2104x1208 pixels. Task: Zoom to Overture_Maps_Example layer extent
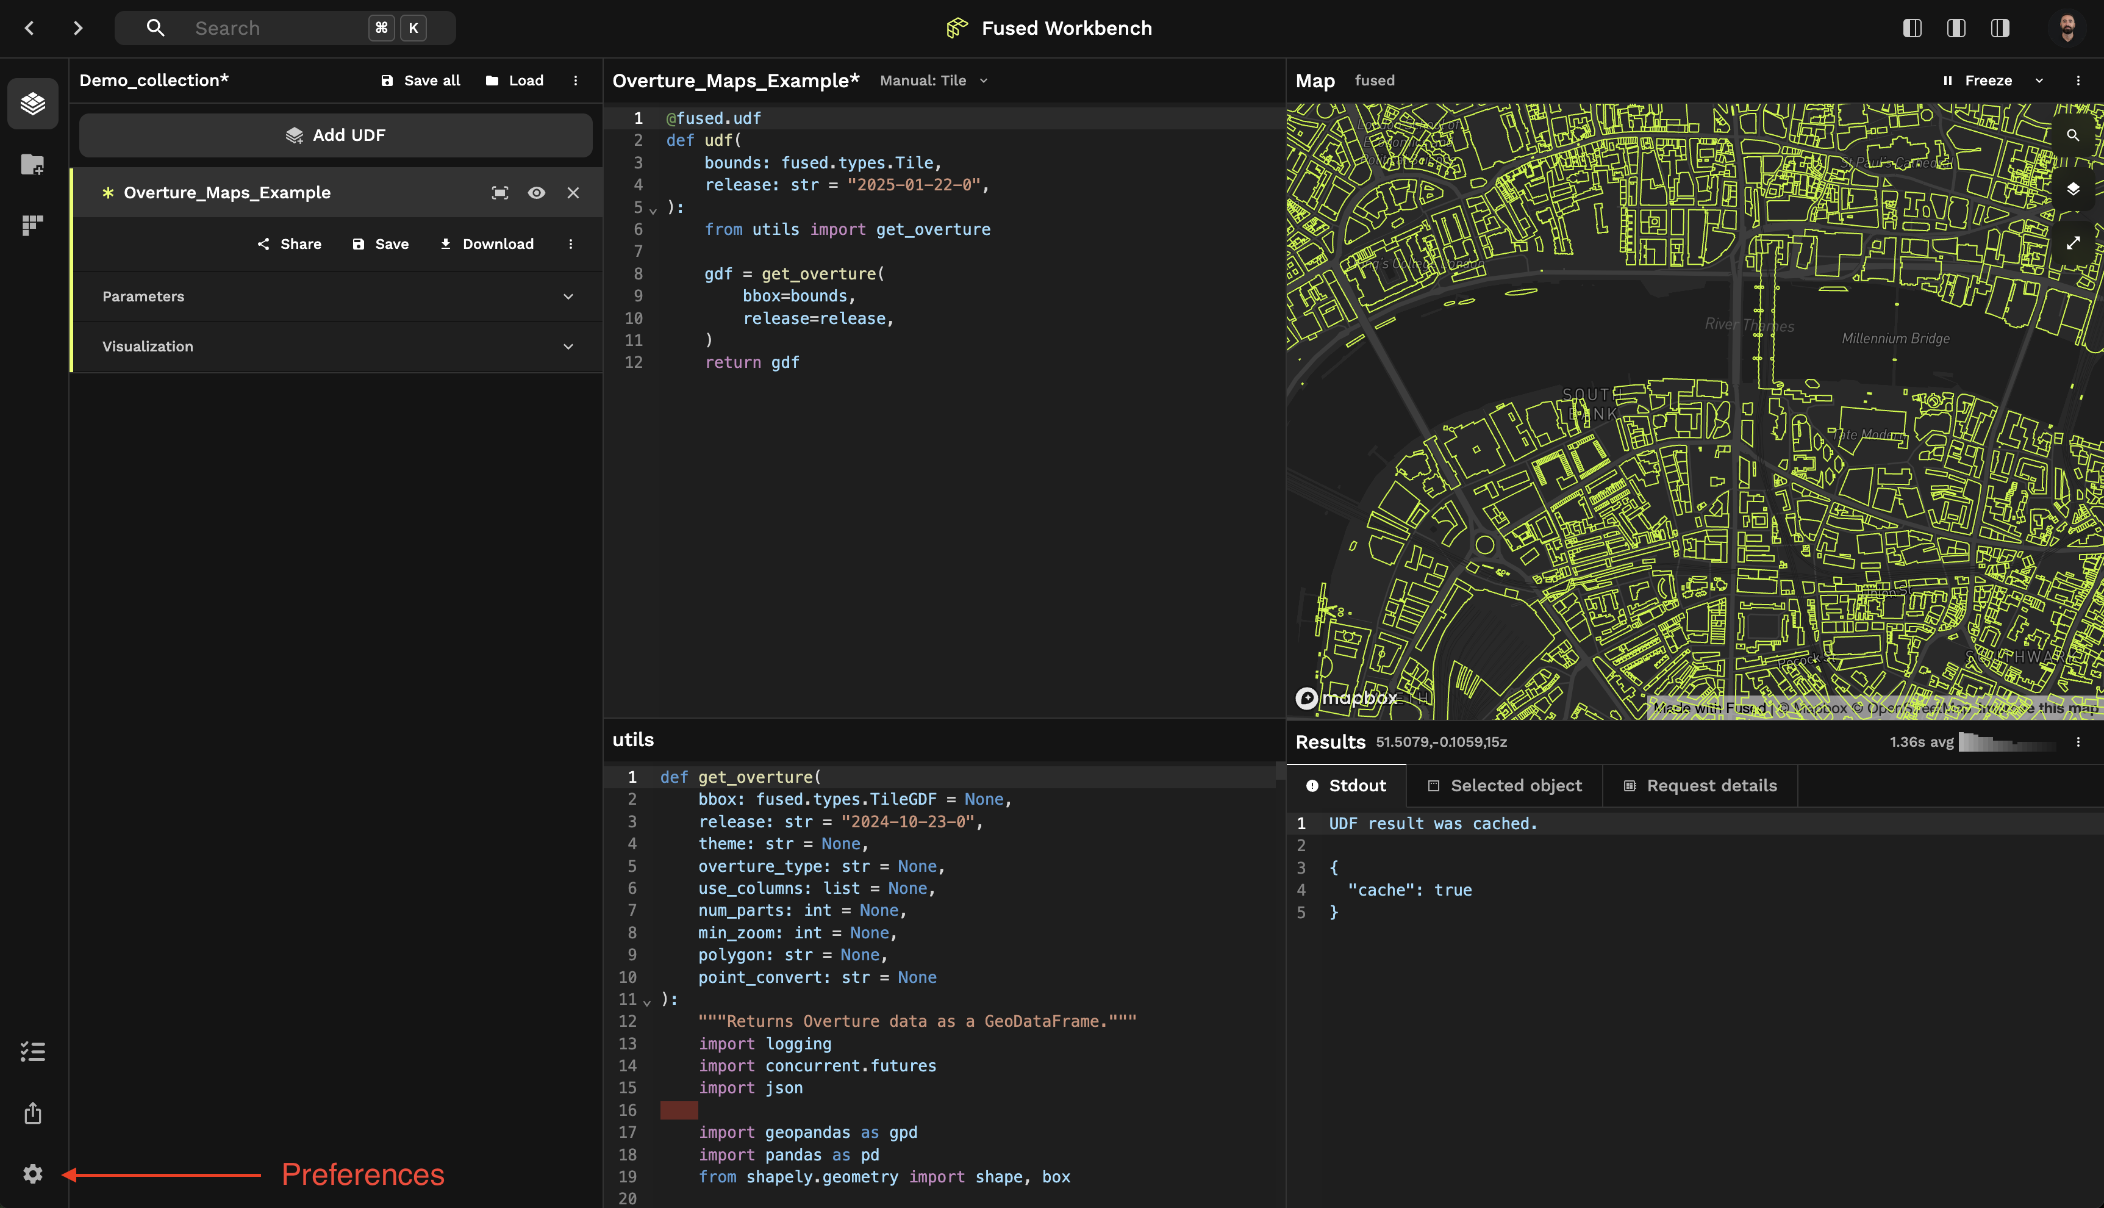coord(500,192)
